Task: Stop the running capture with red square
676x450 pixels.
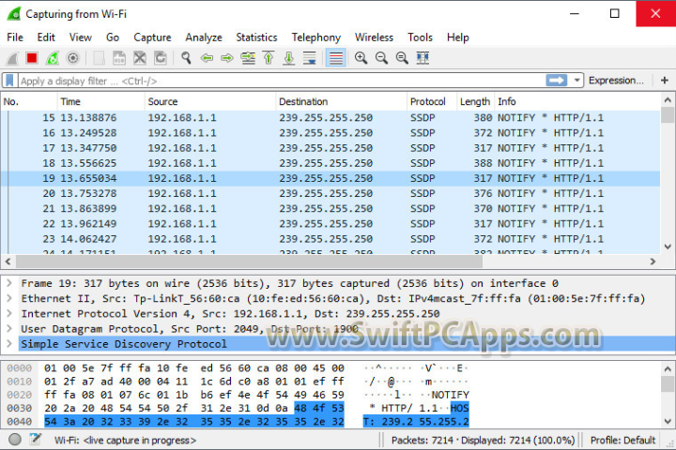Action: click(32, 58)
